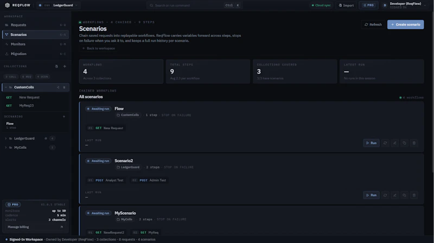Expand the MyColls collection
The height and width of the screenshot is (243, 434).
6,147
